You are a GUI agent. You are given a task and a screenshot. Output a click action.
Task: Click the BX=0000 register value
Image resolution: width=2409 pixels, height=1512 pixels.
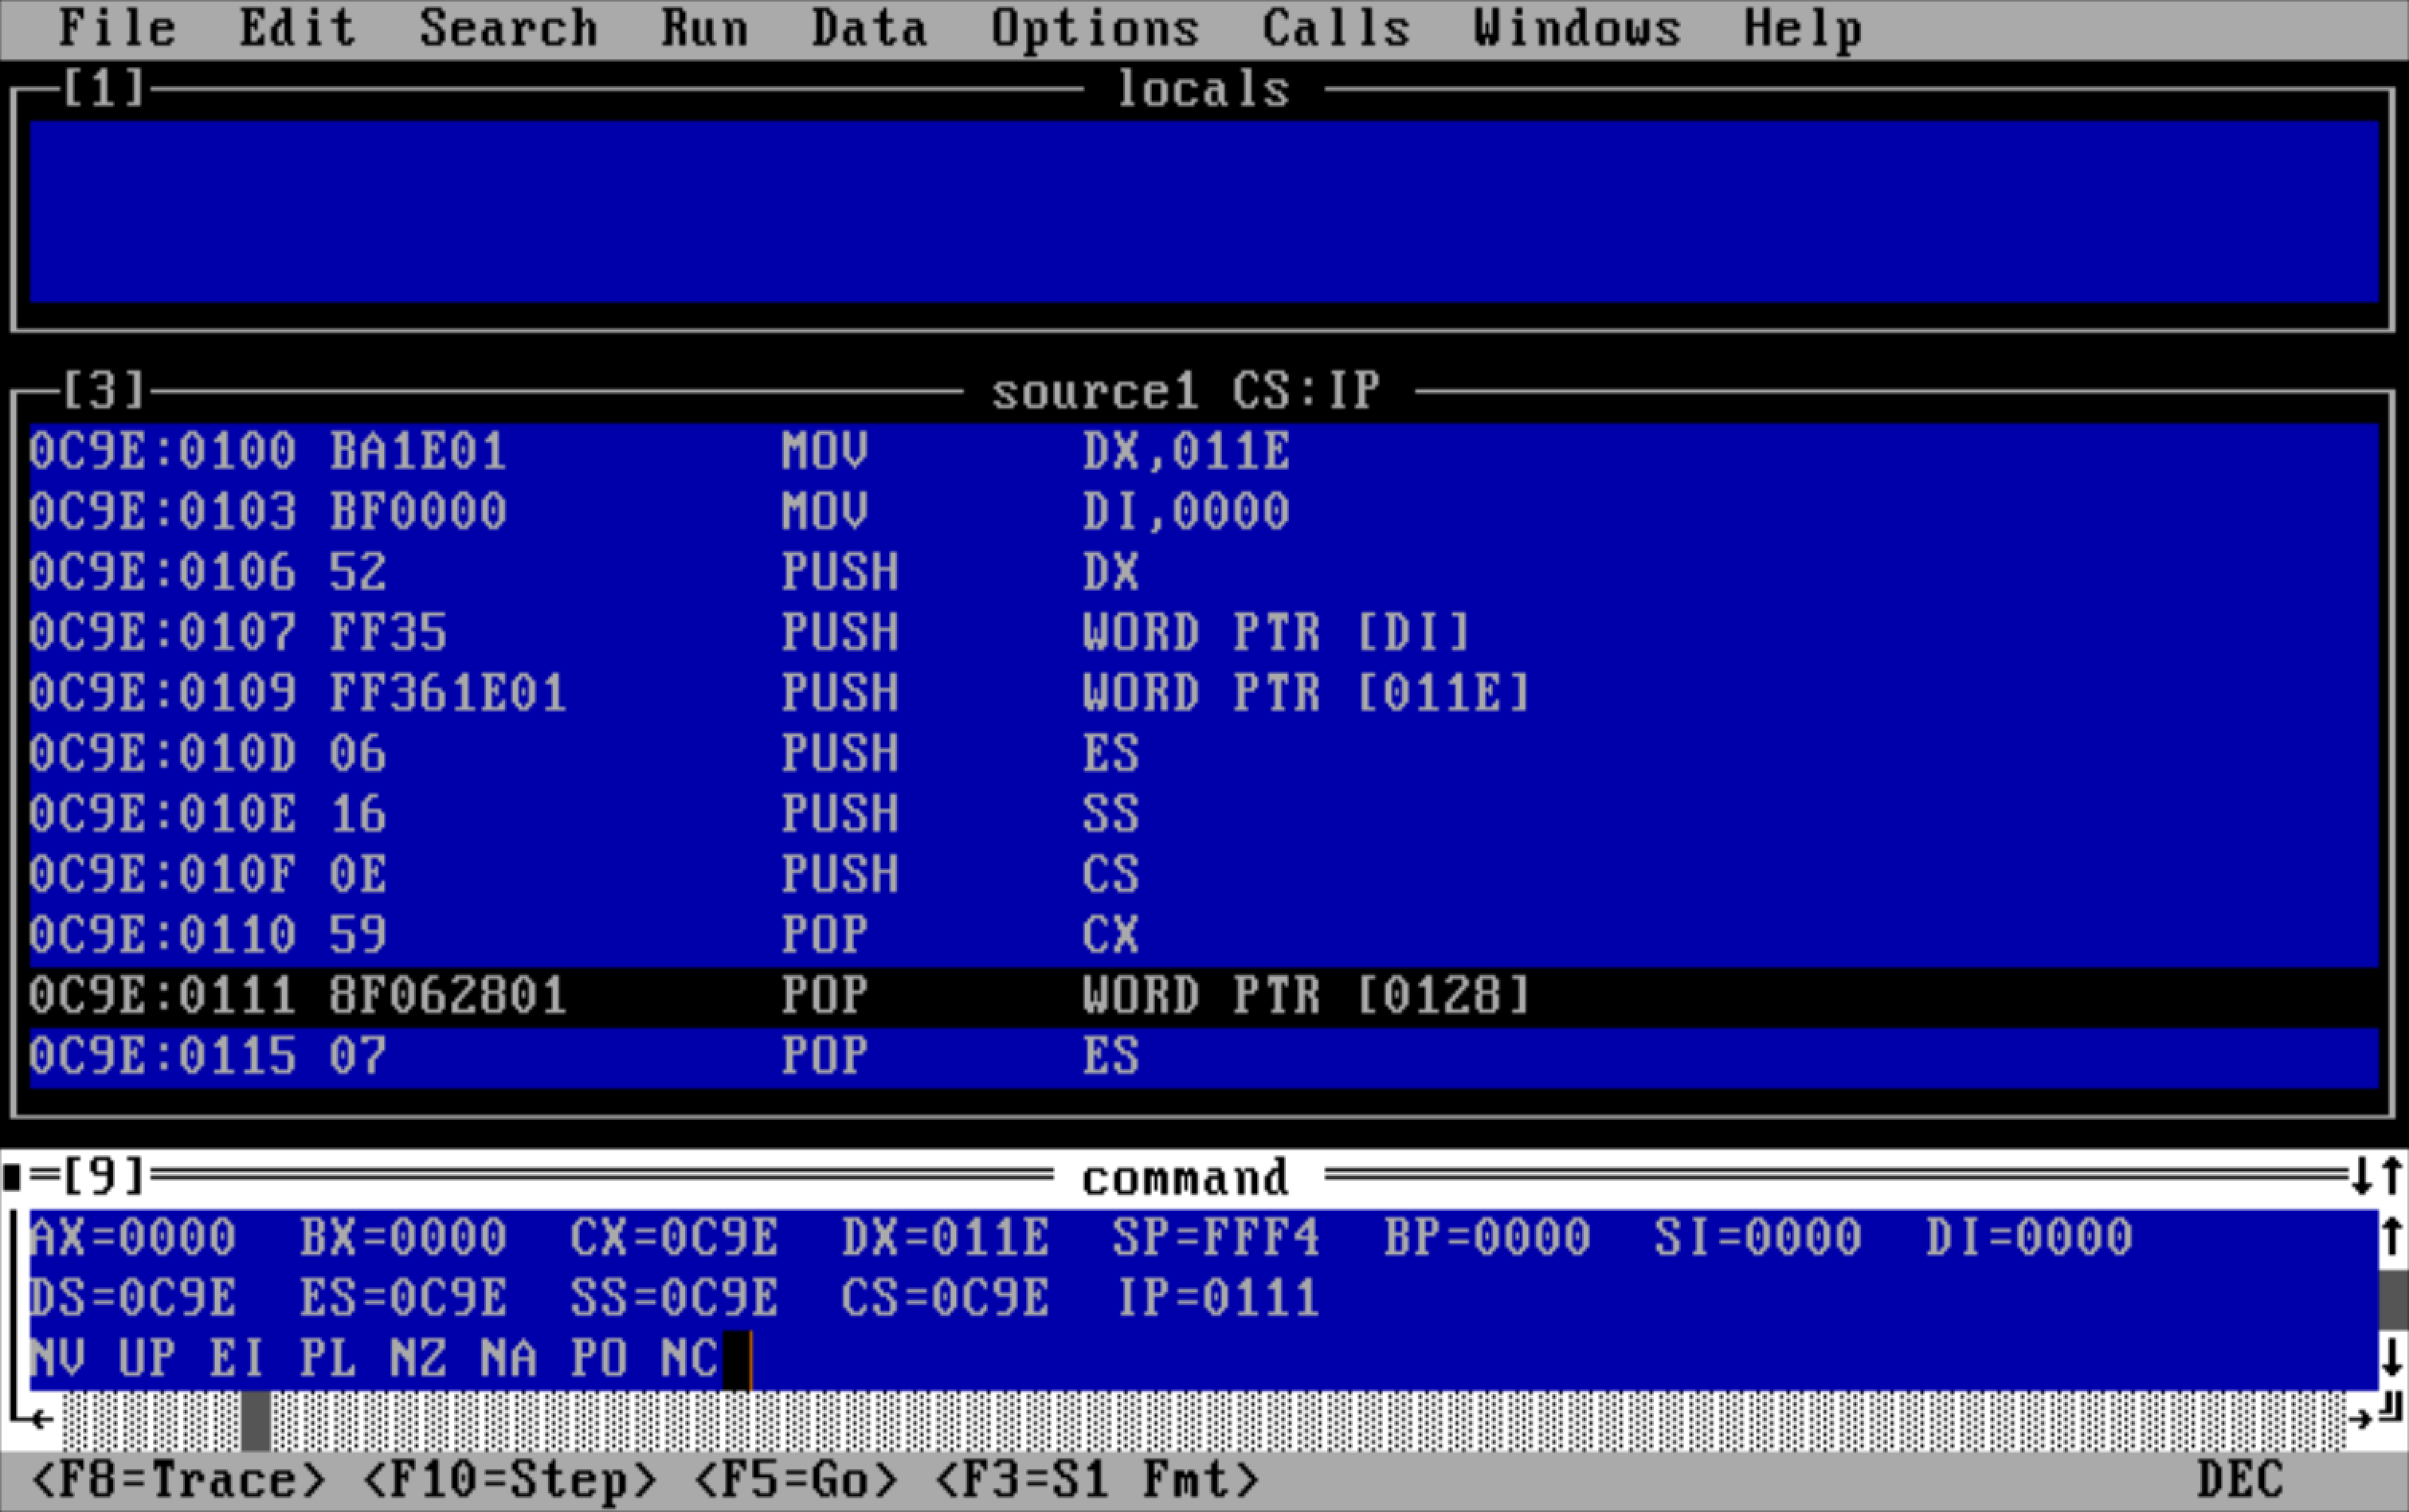(x=404, y=1238)
